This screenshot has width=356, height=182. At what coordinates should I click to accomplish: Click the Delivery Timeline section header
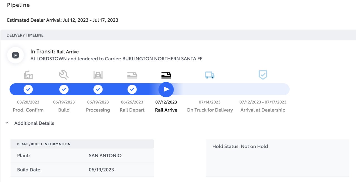click(25, 35)
